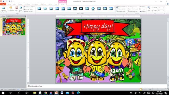
Task: Click the spell check icon in the status bar
Action: click(18, 89)
